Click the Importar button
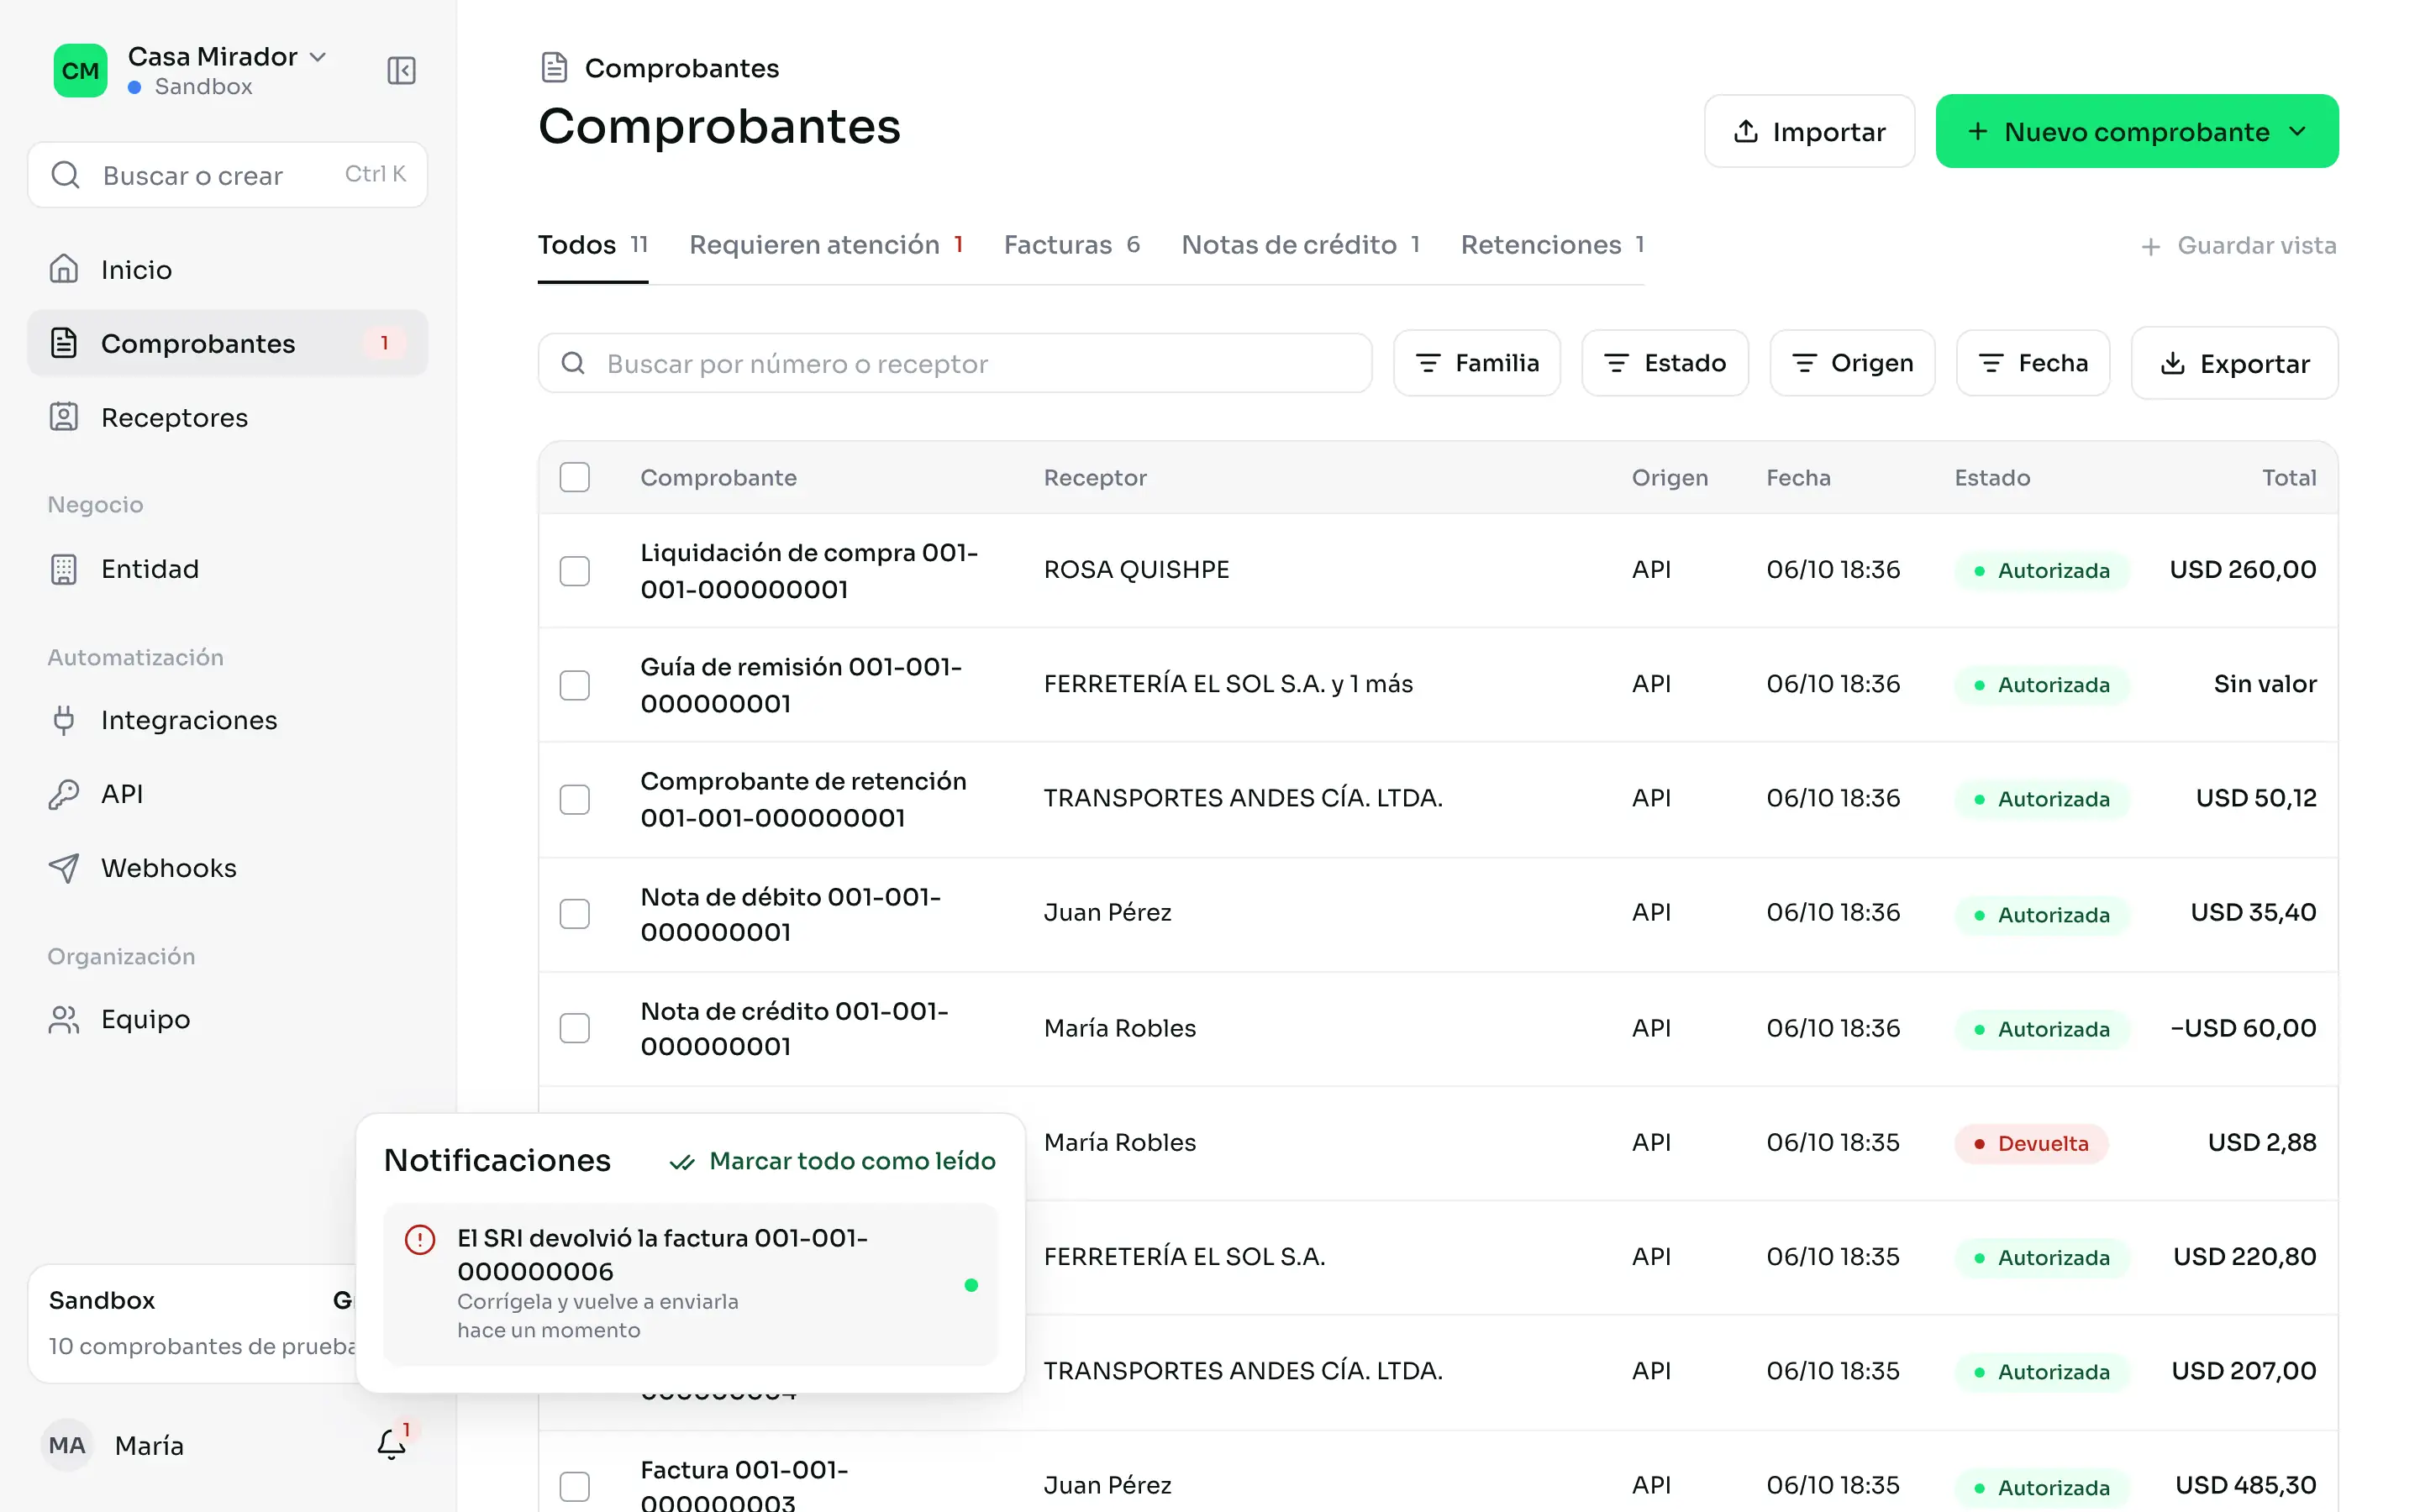Viewport: 2420px width, 1512px height. point(1809,131)
